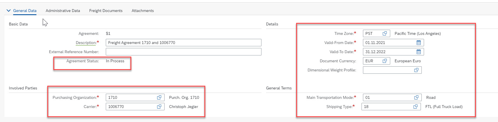The image size is (498, 122).
Task: Click the Valid-From Date input field
Action: [x=388, y=43]
